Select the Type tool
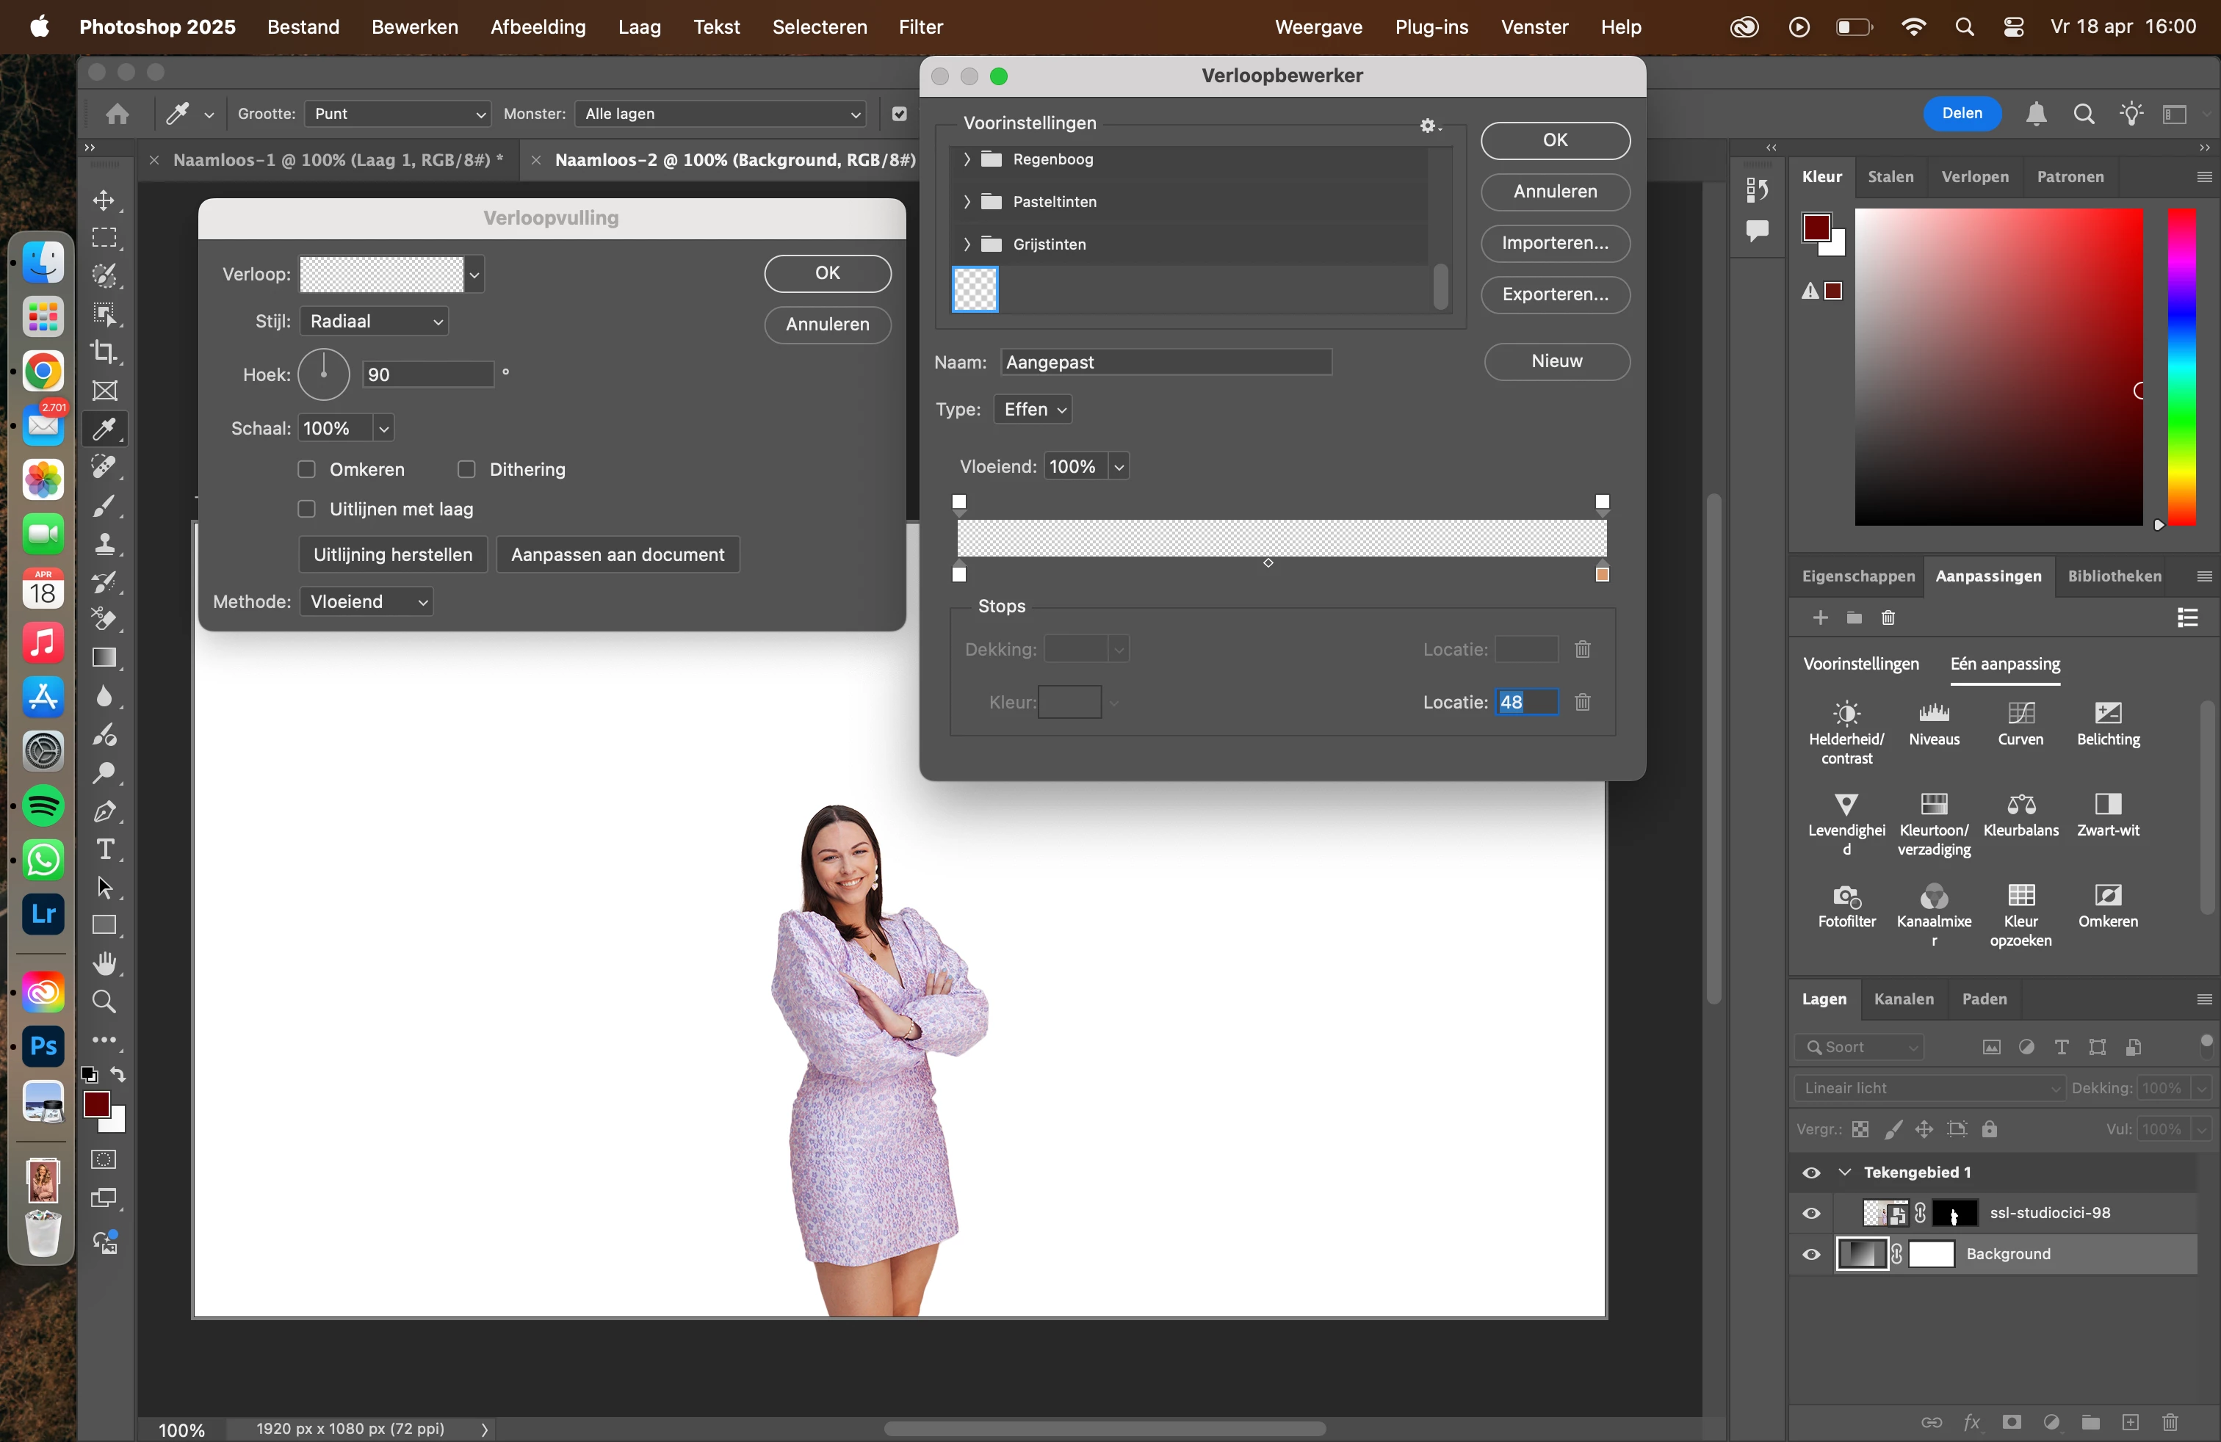Image resolution: width=2221 pixels, height=1442 pixels. pos(104,849)
